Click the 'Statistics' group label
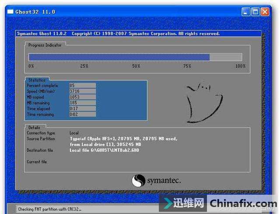This screenshot has height=214, width=280. [x=37, y=80]
